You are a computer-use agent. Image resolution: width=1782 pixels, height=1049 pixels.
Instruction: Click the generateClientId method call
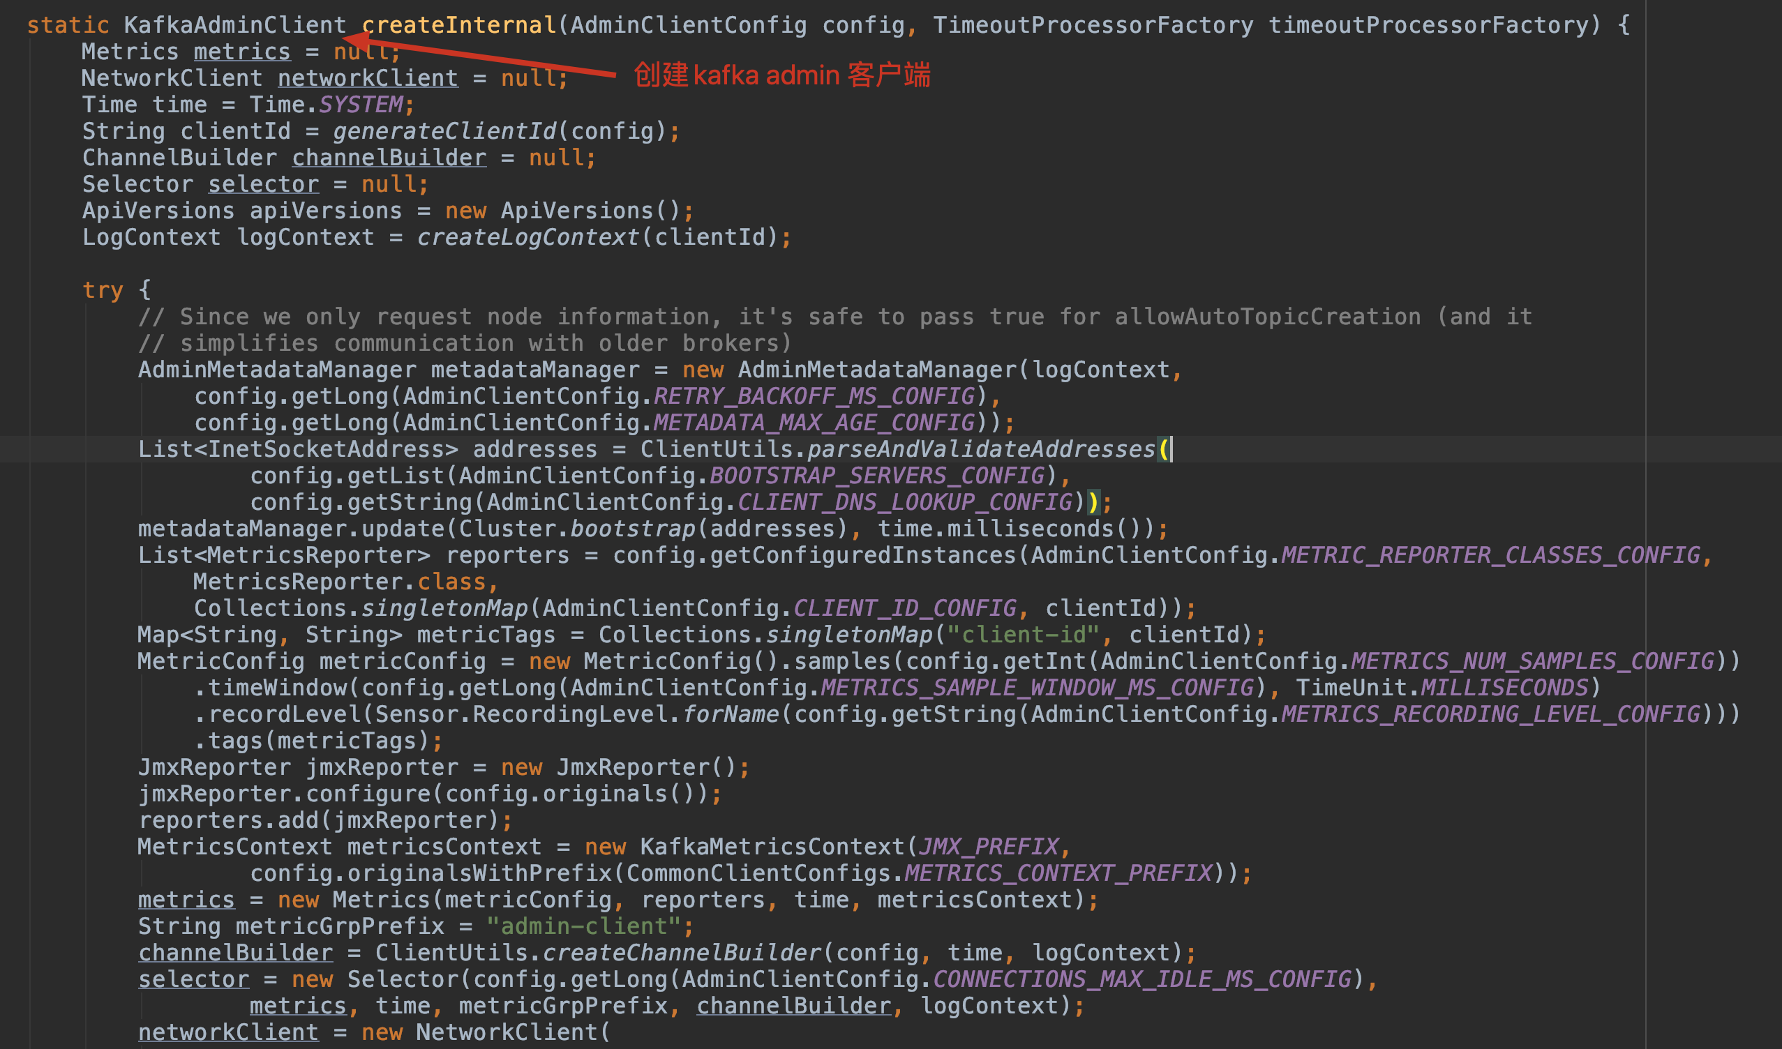pos(444,132)
